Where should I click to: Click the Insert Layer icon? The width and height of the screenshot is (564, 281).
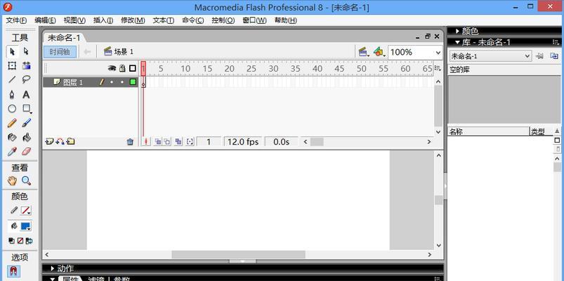point(48,142)
